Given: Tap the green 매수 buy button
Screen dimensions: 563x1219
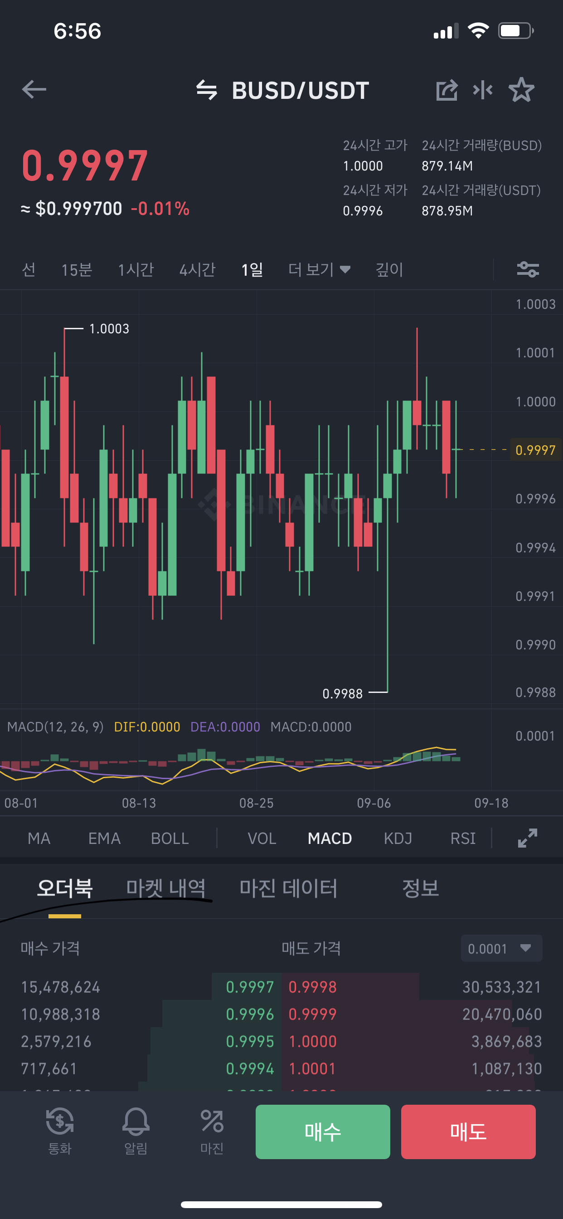Looking at the screenshot, I should [323, 1131].
